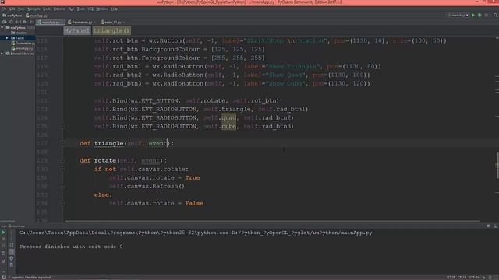This screenshot has height=280, width=499.
Task: Open UTF-8 encoding selector
Action: (x=474, y=278)
